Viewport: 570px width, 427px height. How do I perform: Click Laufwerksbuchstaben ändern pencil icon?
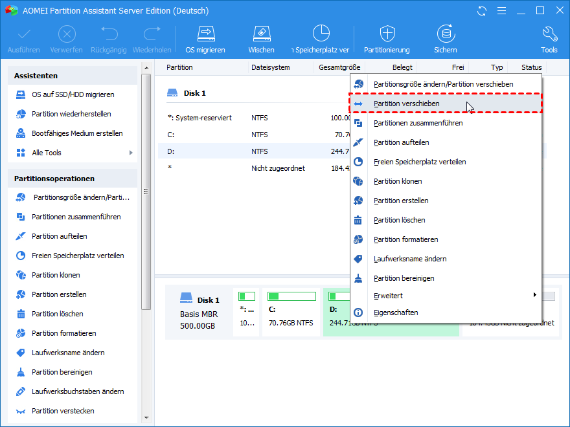21,391
